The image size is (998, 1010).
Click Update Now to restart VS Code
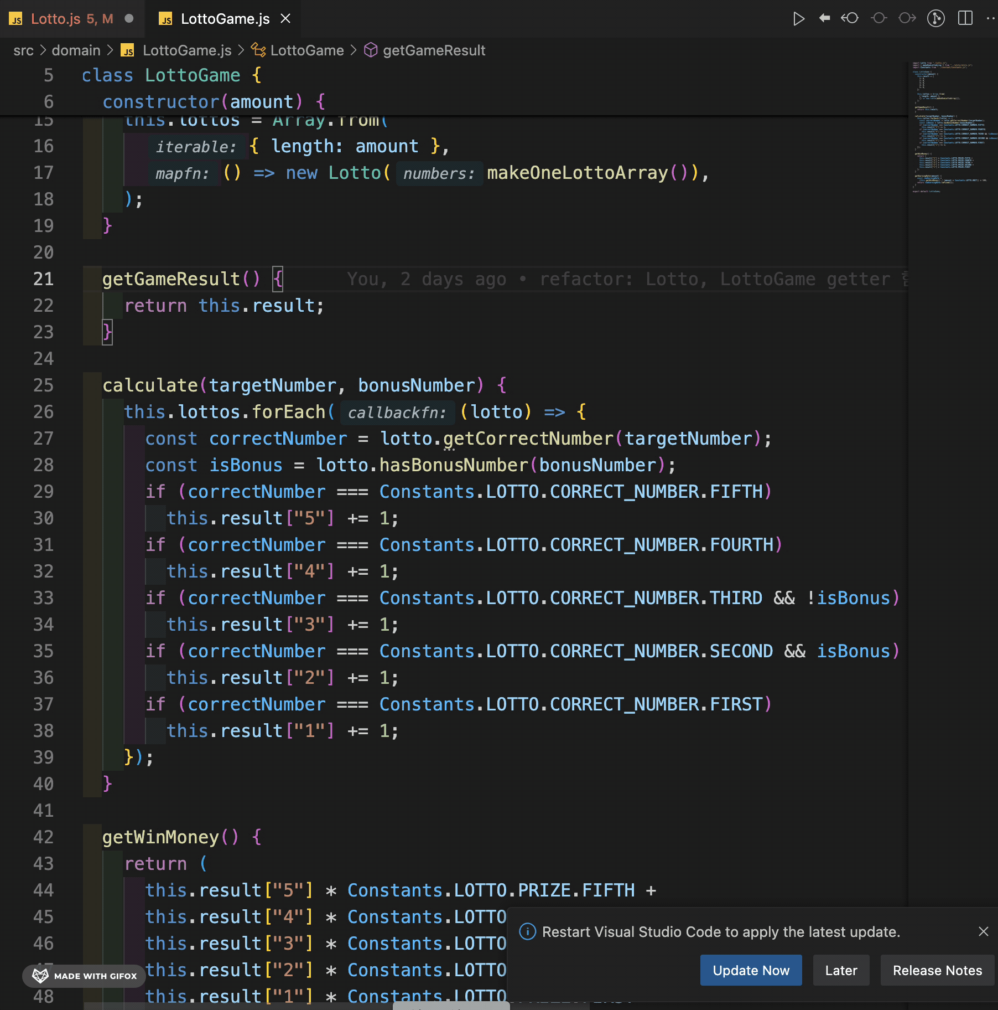tap(751, 970)
